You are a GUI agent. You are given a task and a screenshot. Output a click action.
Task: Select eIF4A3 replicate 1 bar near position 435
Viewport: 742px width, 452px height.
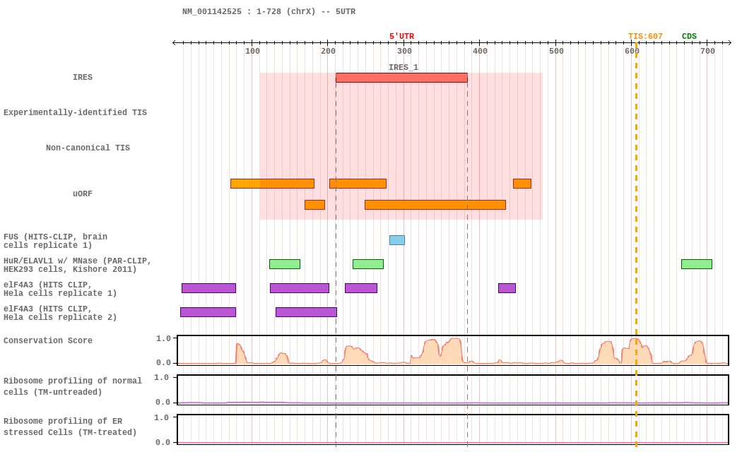point(507,288)
